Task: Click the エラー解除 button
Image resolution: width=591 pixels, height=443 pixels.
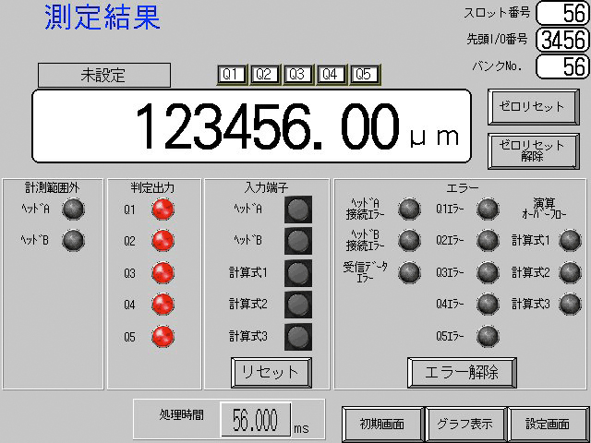Action: point(461,372)
